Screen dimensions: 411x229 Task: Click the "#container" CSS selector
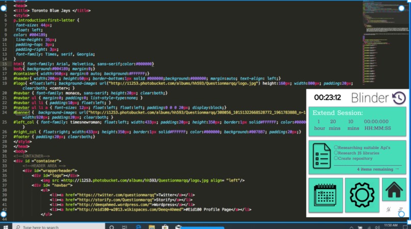coord(25,73)
